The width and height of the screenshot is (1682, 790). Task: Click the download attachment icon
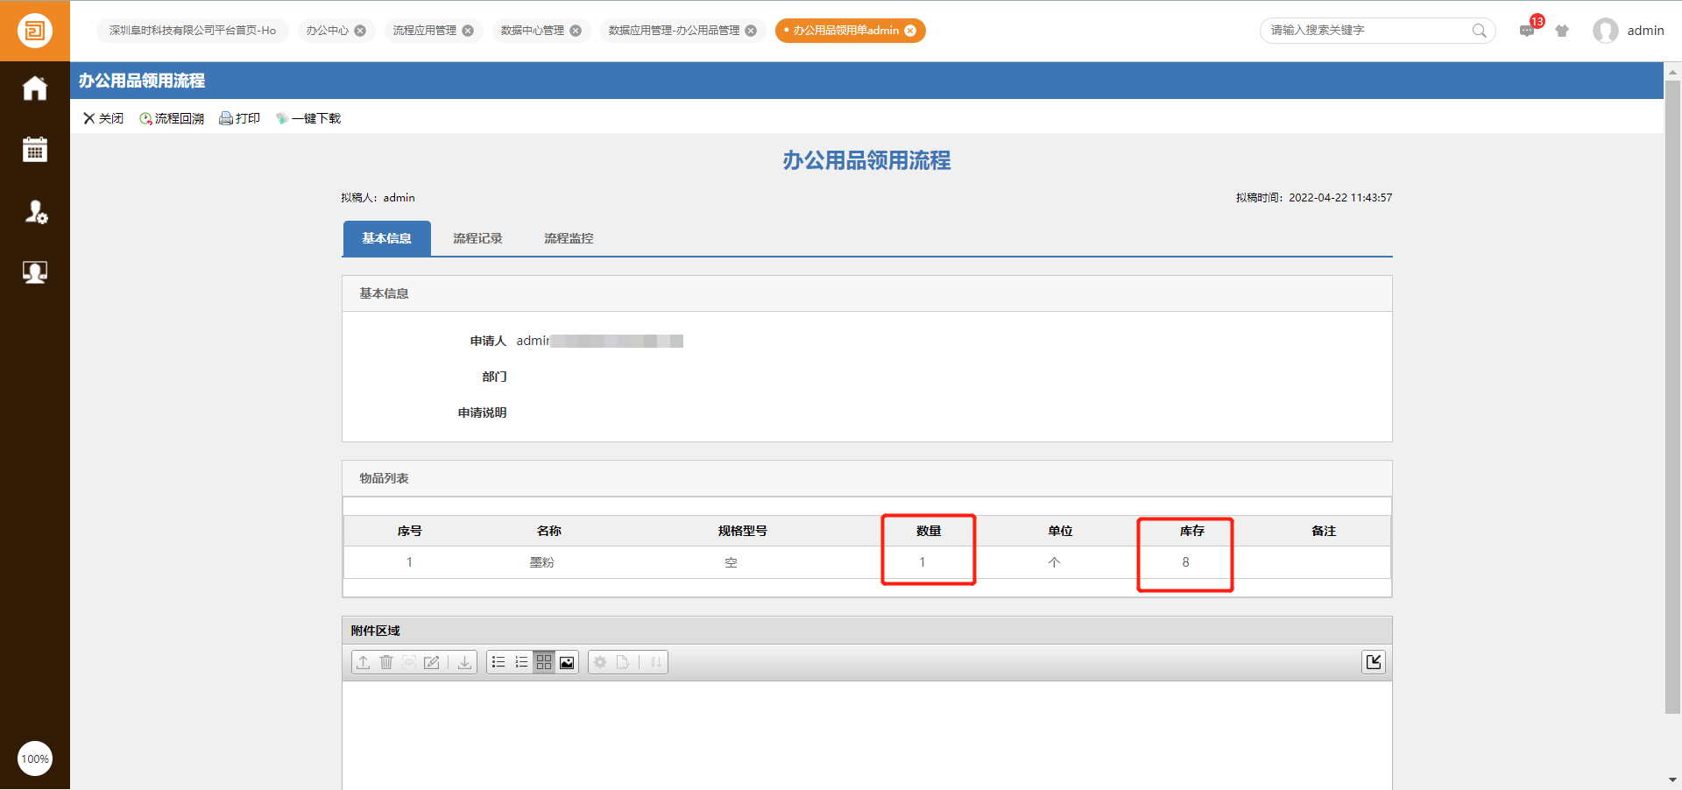(464, 662)
